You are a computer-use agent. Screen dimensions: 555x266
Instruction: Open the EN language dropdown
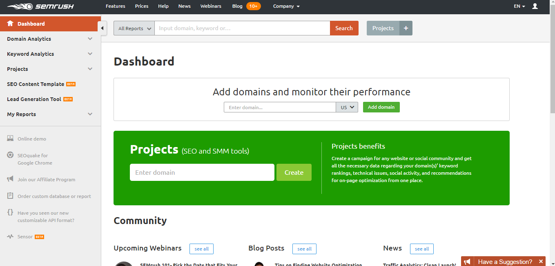click(519, 6)
